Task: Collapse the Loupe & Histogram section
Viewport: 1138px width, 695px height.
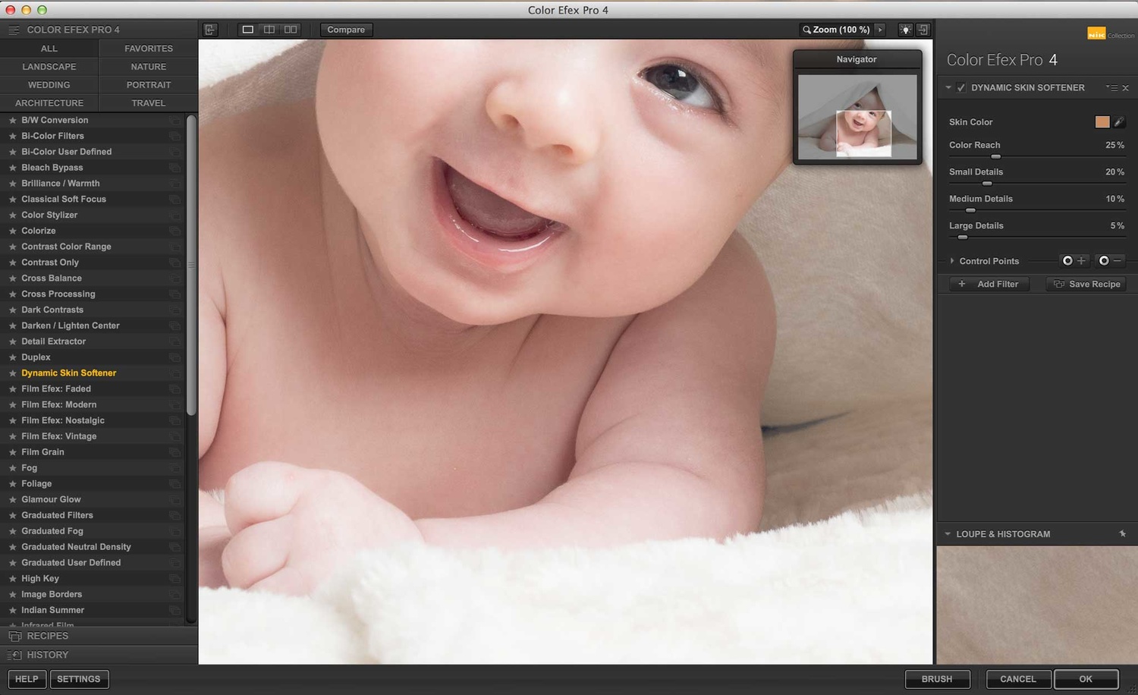Action: point(948,534)
